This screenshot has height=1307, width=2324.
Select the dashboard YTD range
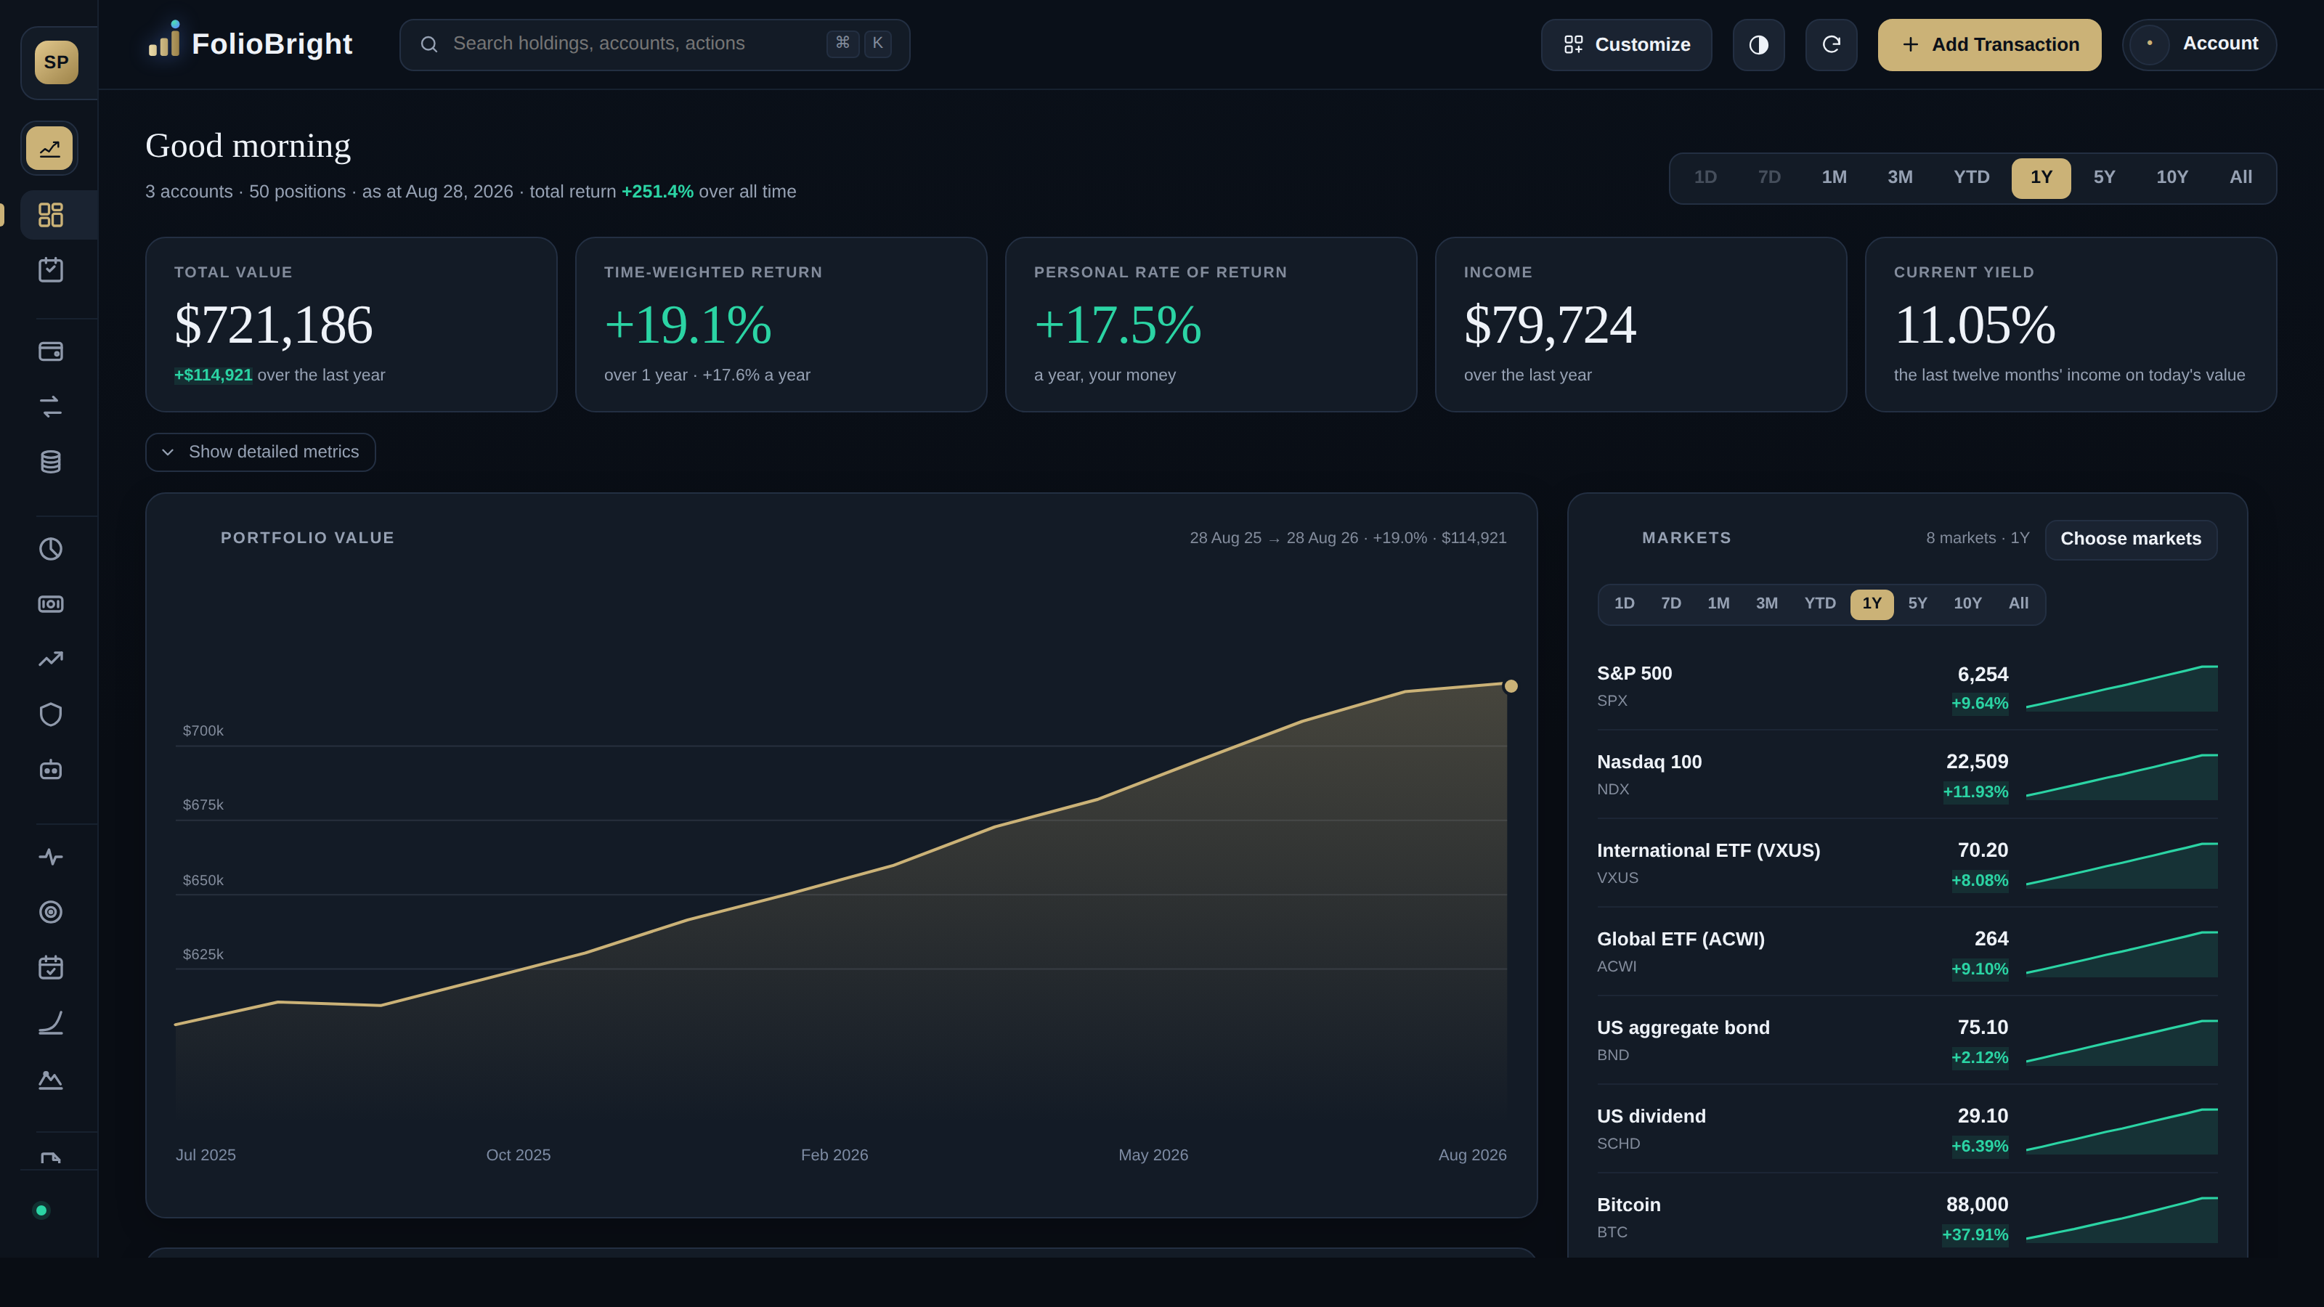[1971, 178]
